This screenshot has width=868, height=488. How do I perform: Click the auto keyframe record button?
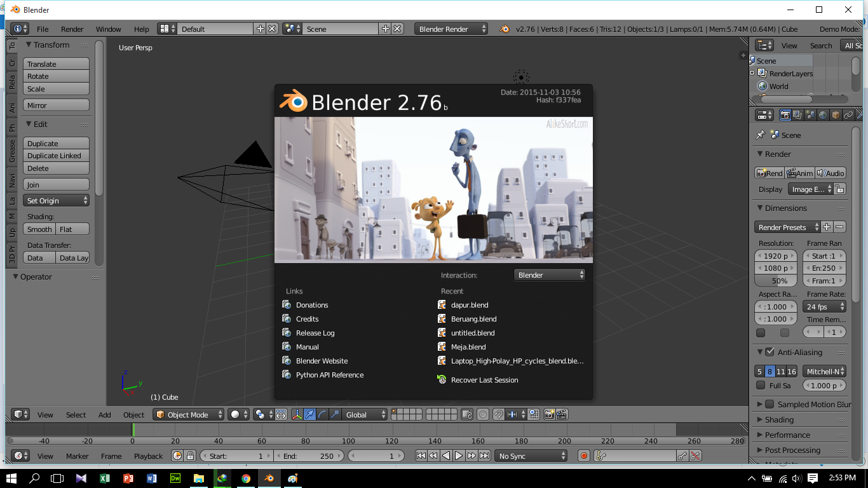pos(584,456)
